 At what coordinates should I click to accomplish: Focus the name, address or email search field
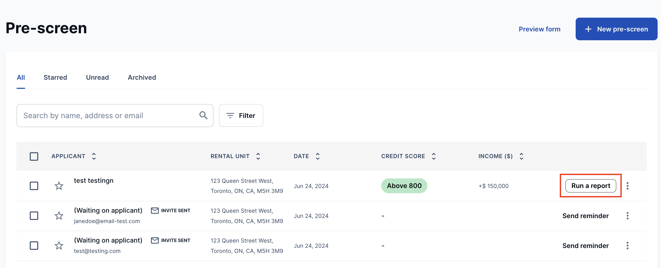click(x=109, y=116)
